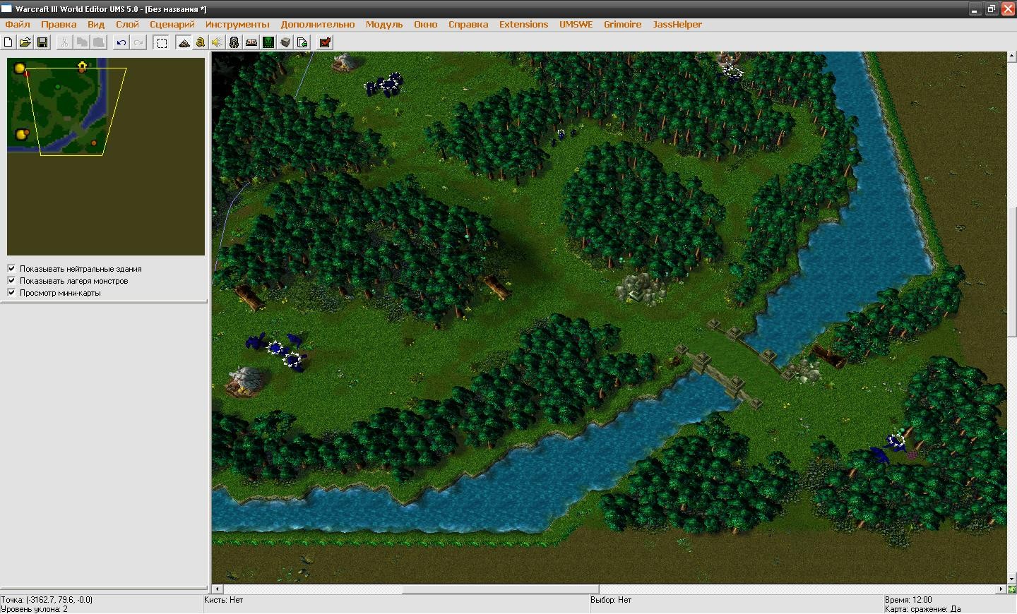This screenshot has width=1017, height=614.
Task: Open the Файл menu
Action: 18,24
